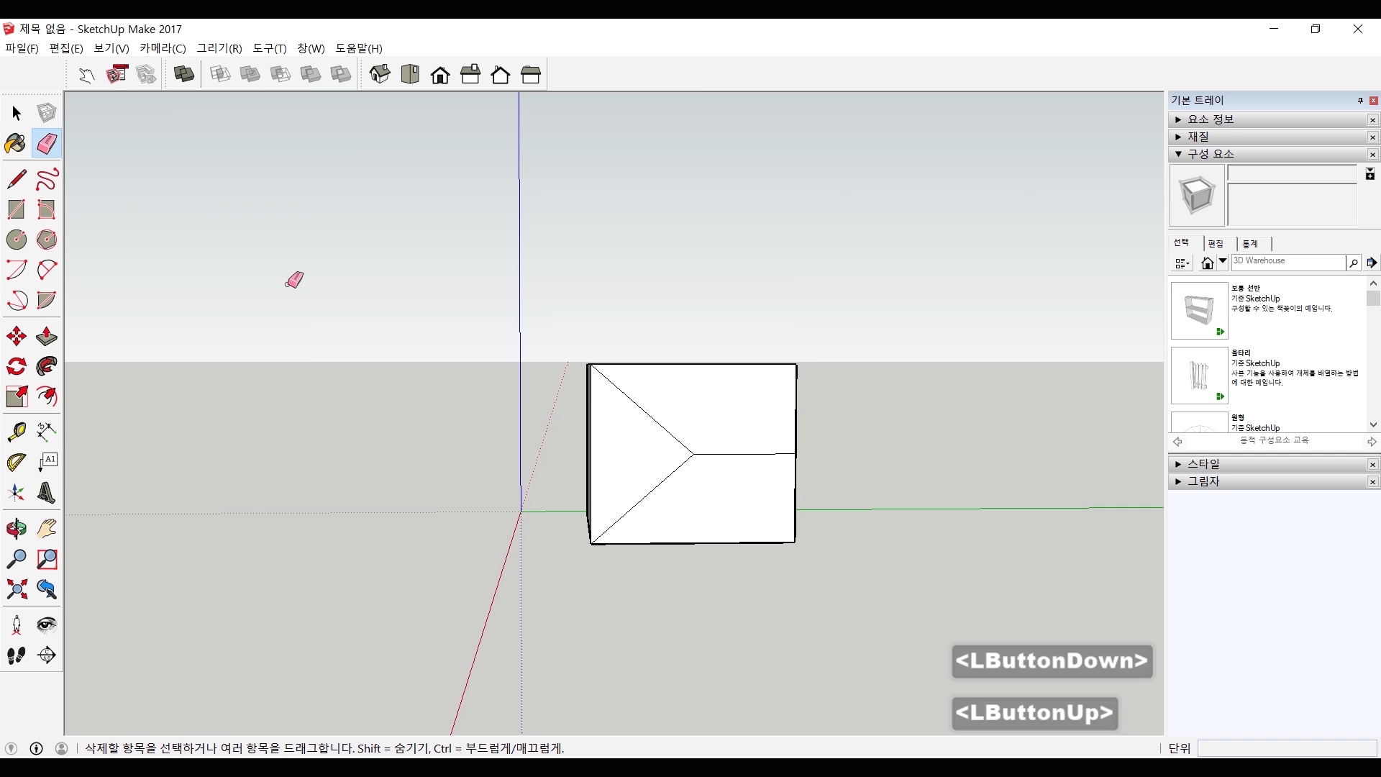This screenshot has width=1381, height=777.
Task: Select the Line pencil tool
Action: 16,178
